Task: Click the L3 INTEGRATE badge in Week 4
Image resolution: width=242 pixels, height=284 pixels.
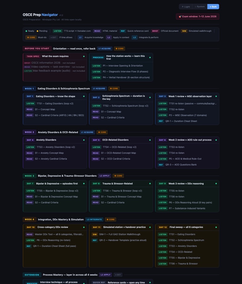Action: pos(94,220)
